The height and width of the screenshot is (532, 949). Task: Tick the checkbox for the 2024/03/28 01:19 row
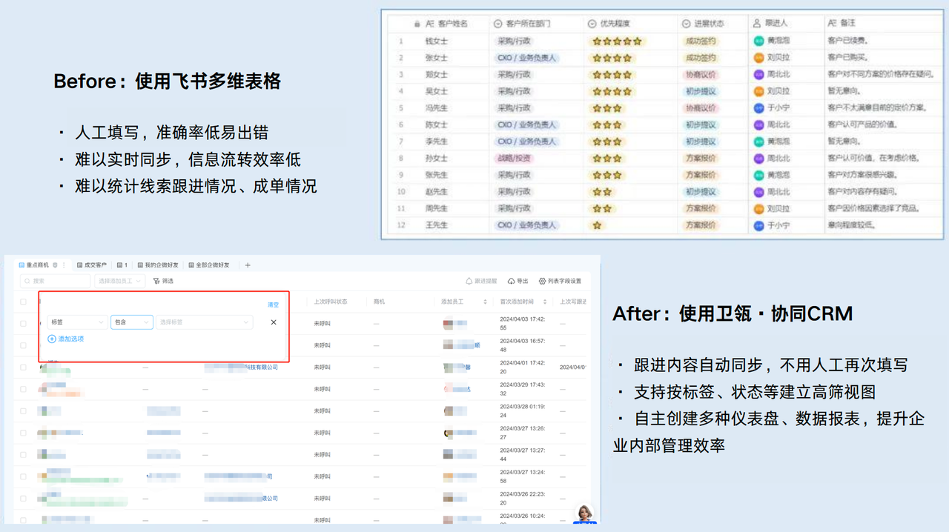(x=24, y=410)
